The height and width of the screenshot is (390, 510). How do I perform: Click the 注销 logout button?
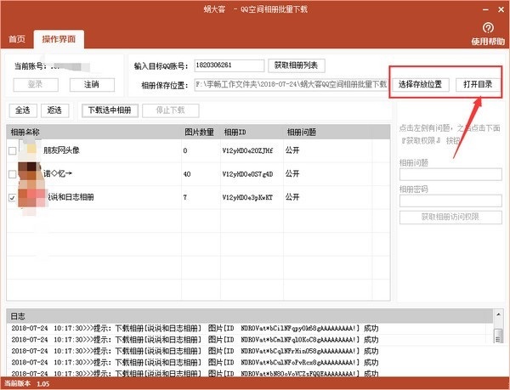pyautogui.click(x=92, y=85)
